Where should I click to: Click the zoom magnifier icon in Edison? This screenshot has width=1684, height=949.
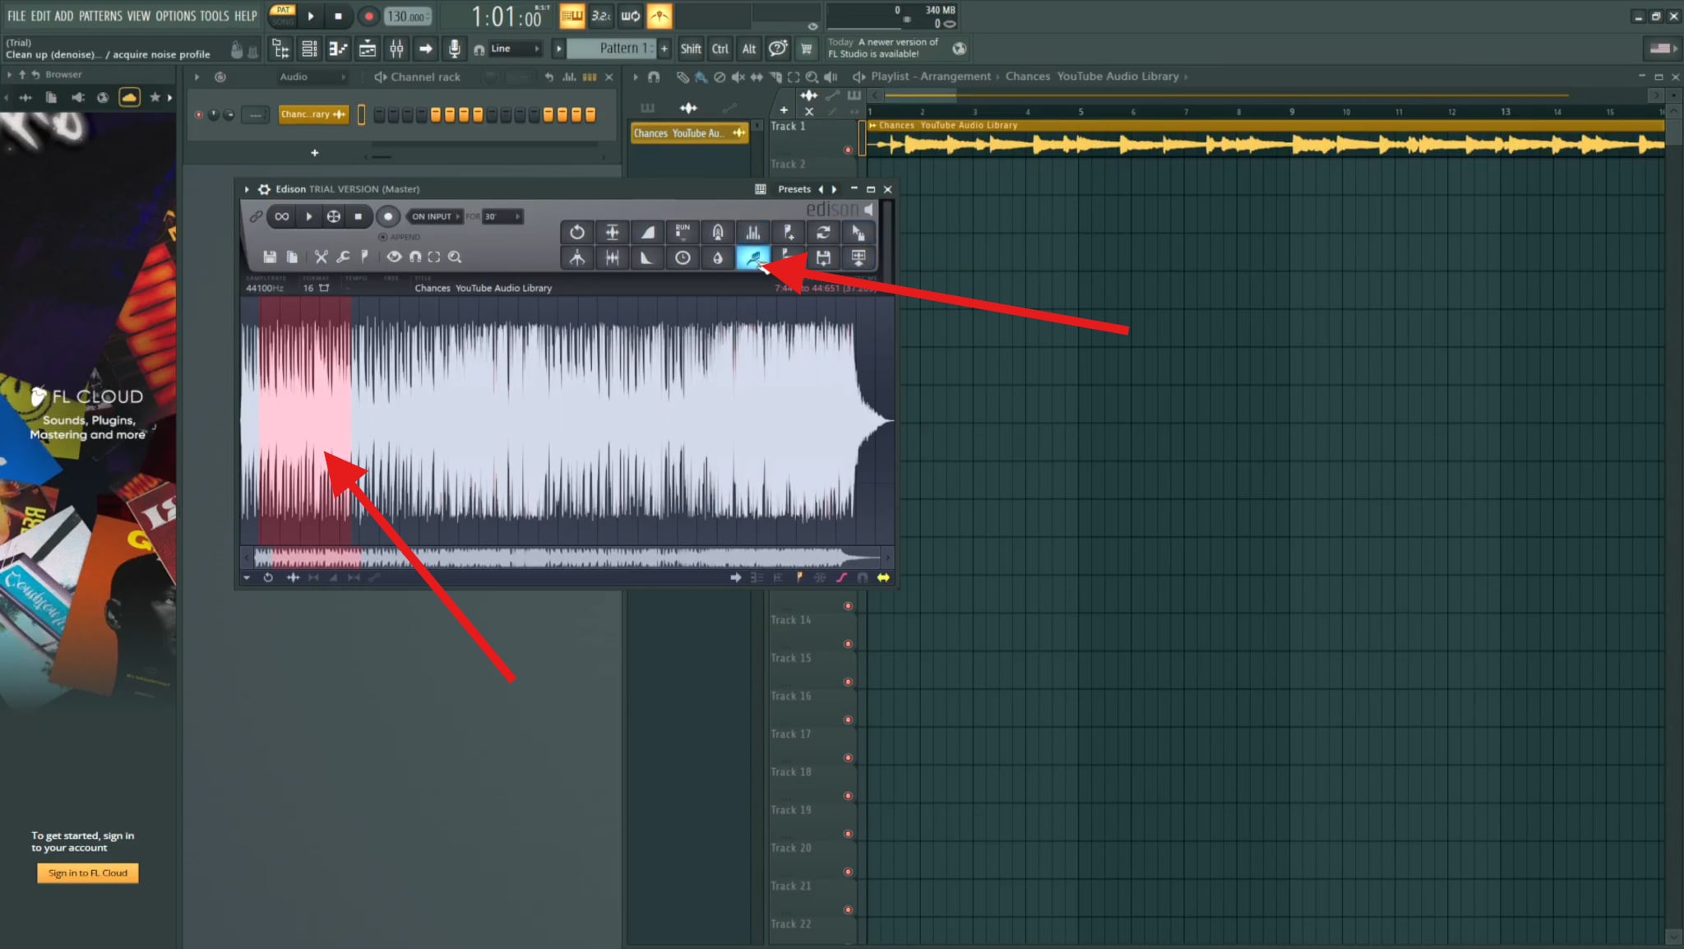click(x=456, y=257)
